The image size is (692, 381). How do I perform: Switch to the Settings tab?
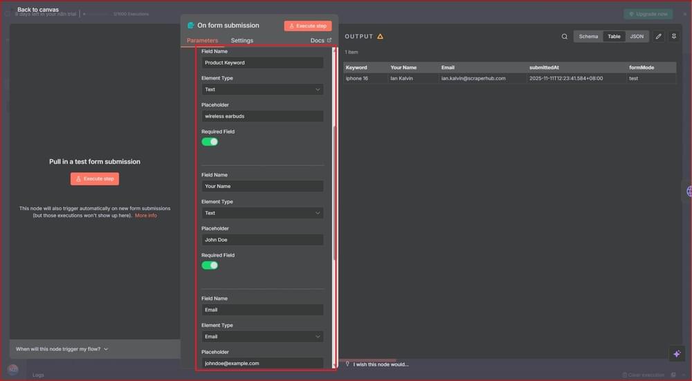pyautogui.click(x=242, y=41)
